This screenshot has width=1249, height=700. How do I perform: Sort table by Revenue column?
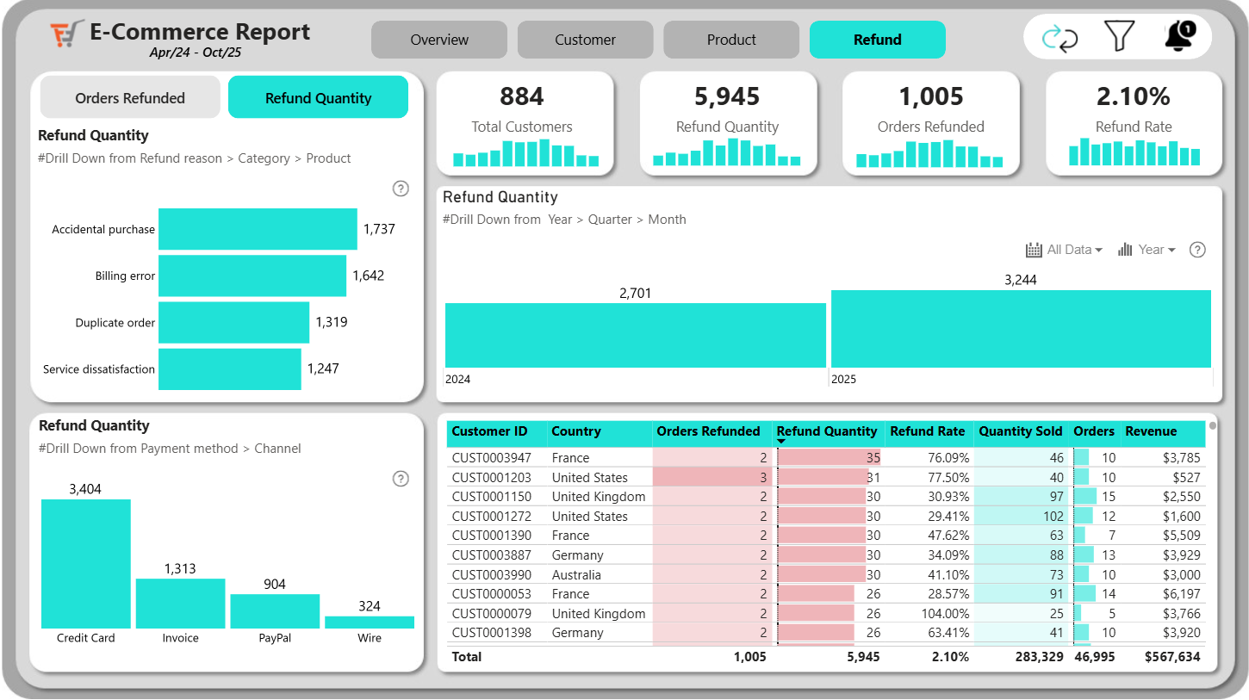[x=1161, y=432]
